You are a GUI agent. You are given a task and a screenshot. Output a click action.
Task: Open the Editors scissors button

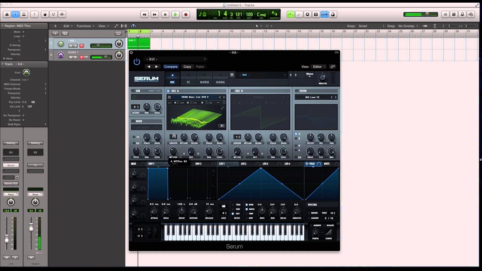pos(62,14)
